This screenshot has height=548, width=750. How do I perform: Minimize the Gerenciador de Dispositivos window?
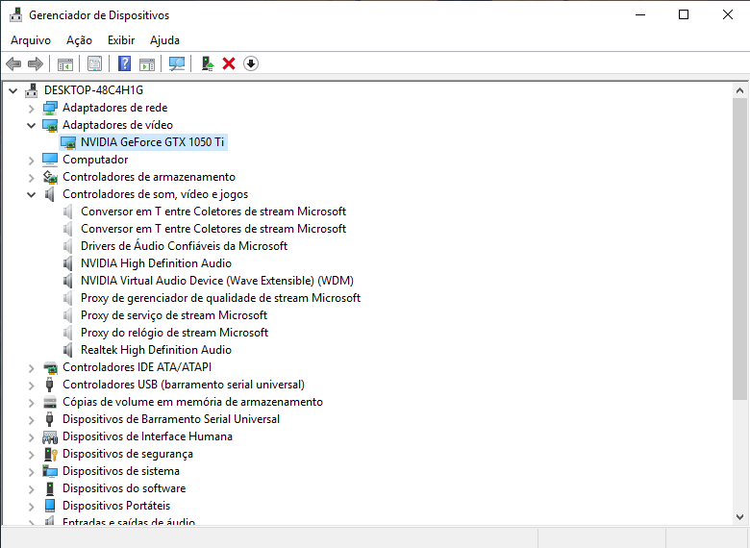pos(640,14)
